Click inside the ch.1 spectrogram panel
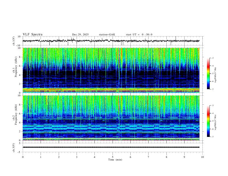The image size is (228, 176). coord(111,70)
